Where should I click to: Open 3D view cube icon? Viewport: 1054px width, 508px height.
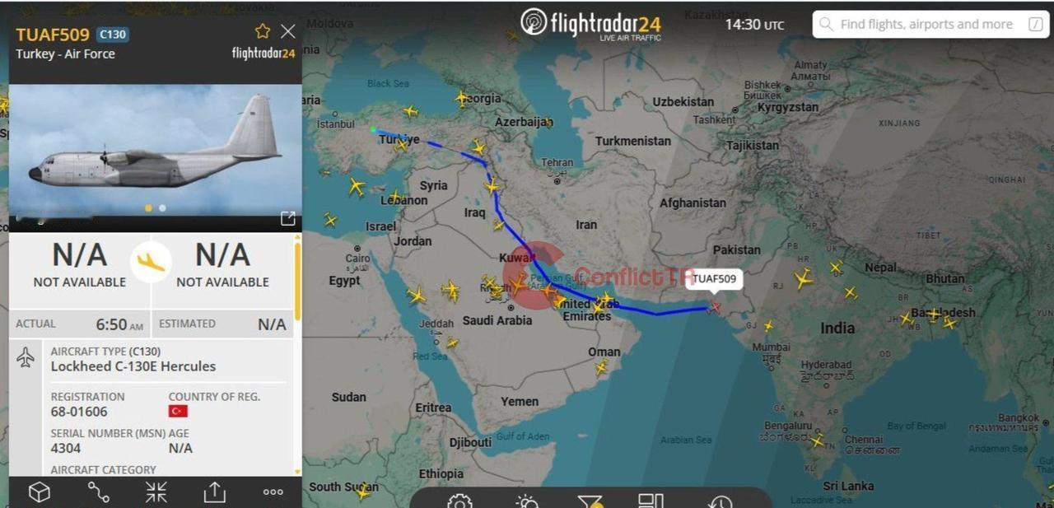click(39, 492)
